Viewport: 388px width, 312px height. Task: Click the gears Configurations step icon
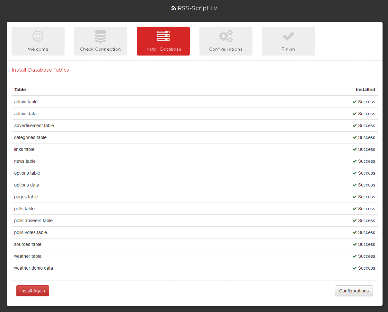pyautogui.click(x=226, y=36)
